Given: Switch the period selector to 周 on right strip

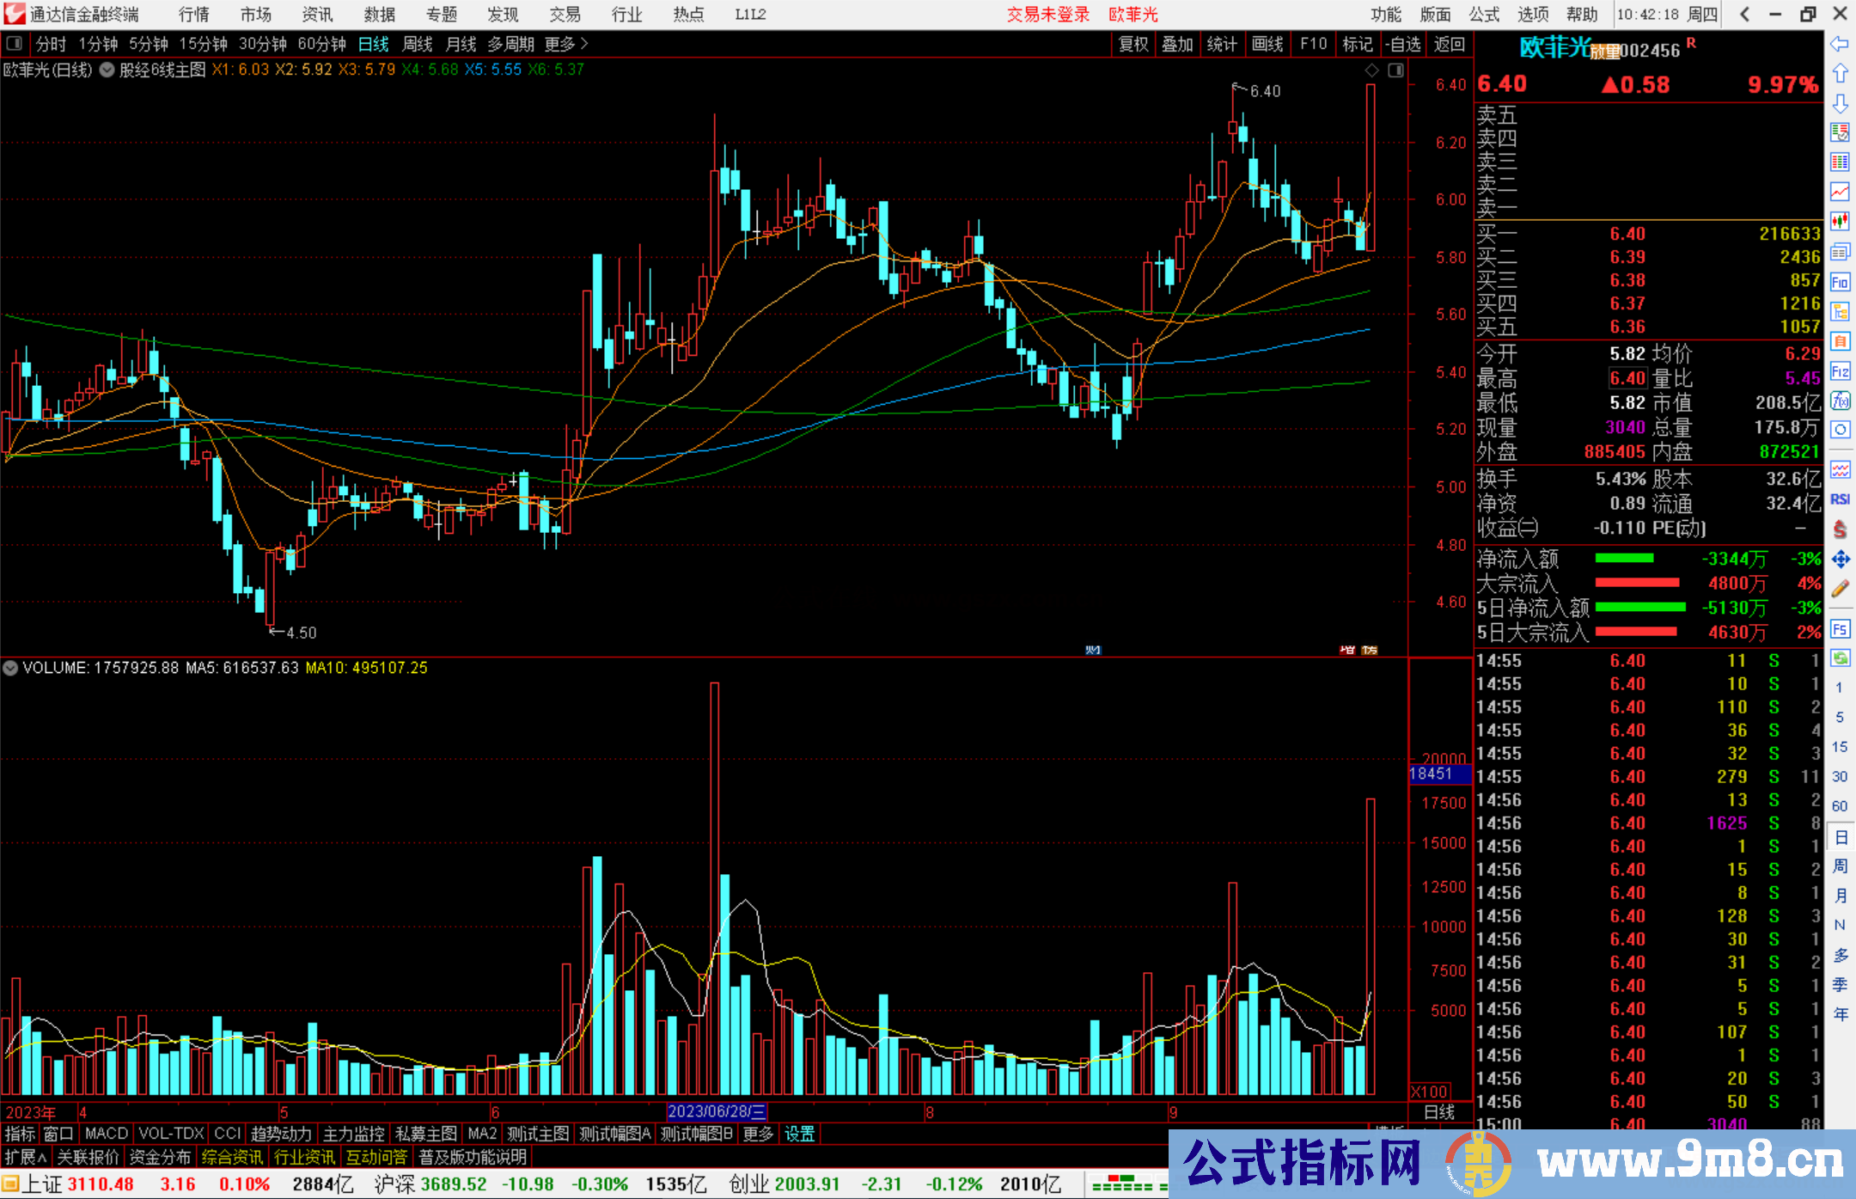Looking at the screenshot, I should coord(1840,866).
